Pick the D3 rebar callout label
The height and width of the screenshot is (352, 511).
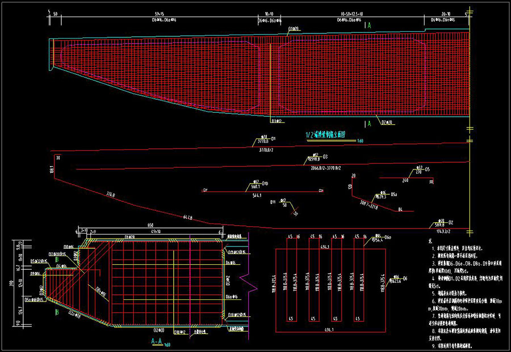click(325, 156)
